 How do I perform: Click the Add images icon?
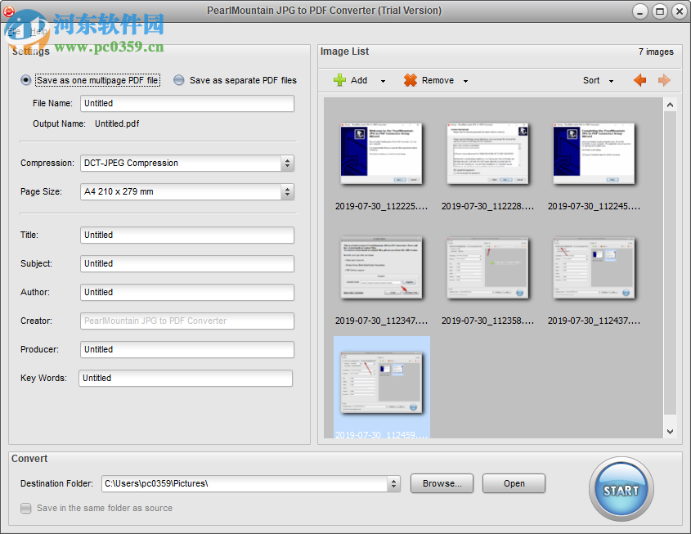340,80
